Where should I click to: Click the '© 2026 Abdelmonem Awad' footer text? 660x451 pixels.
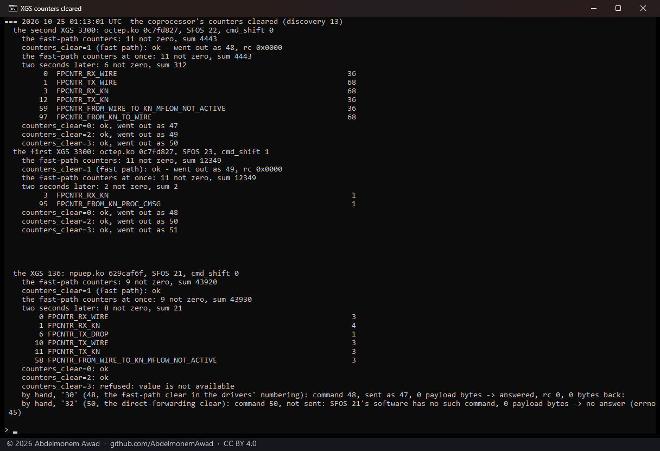pos(53,443)
